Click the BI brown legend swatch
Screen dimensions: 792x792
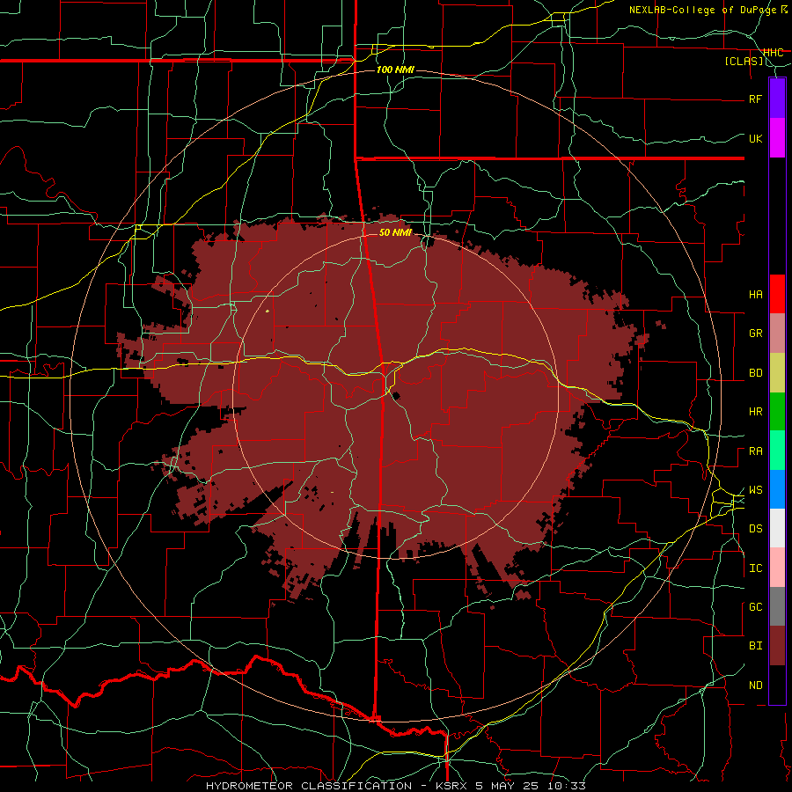777,646
